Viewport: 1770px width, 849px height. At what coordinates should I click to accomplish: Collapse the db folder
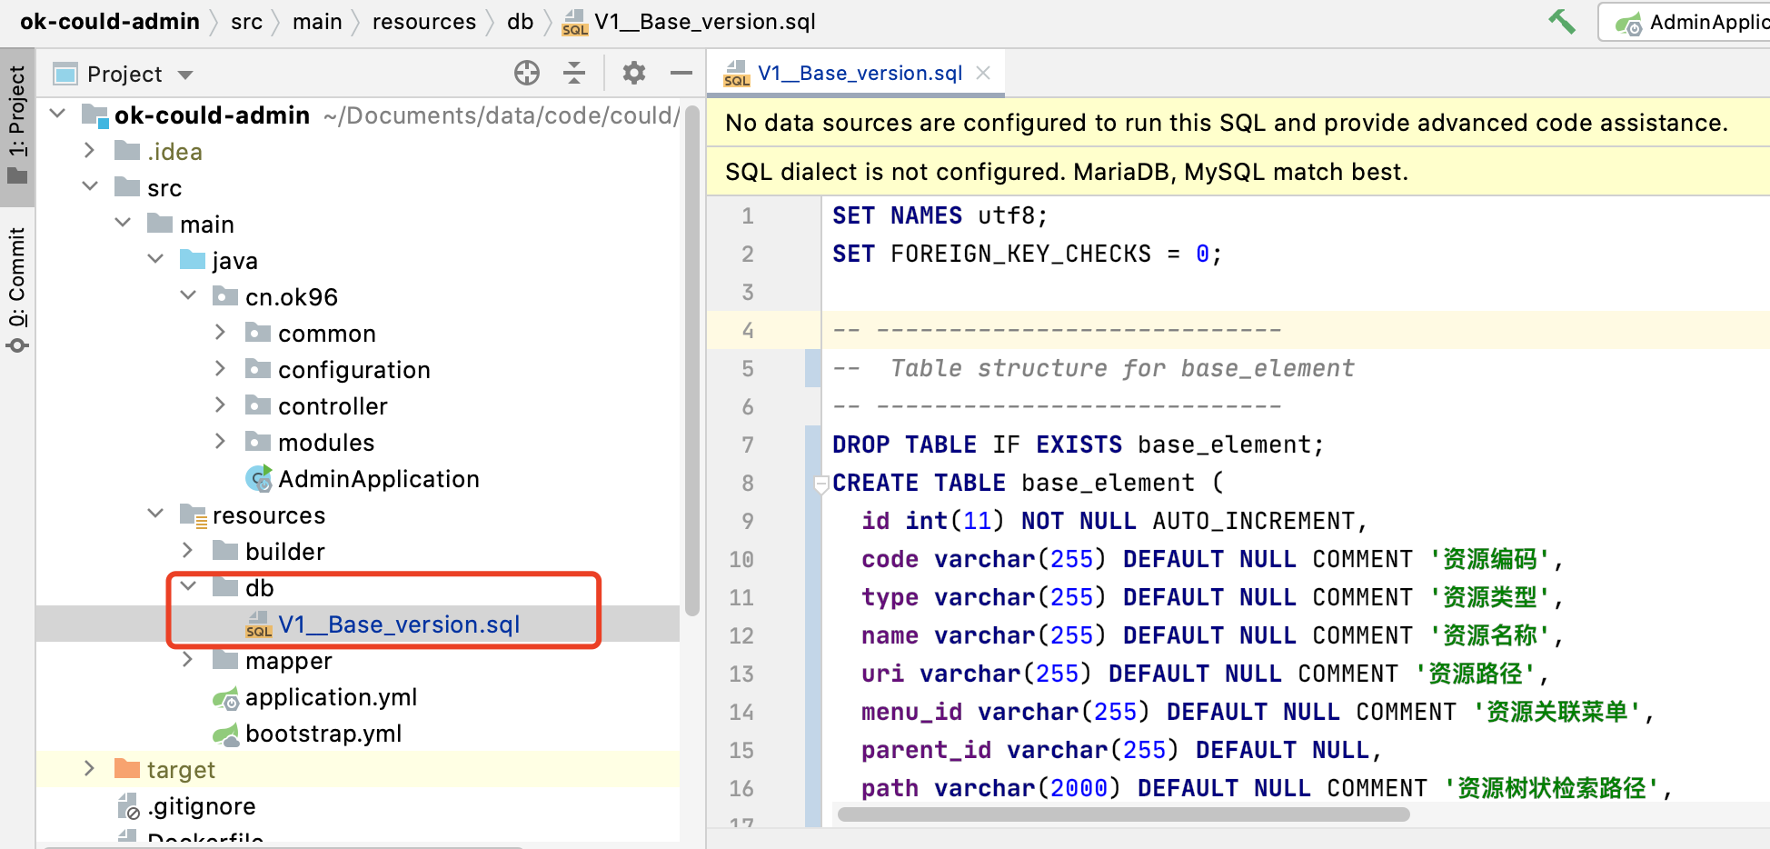click(188, 587)
